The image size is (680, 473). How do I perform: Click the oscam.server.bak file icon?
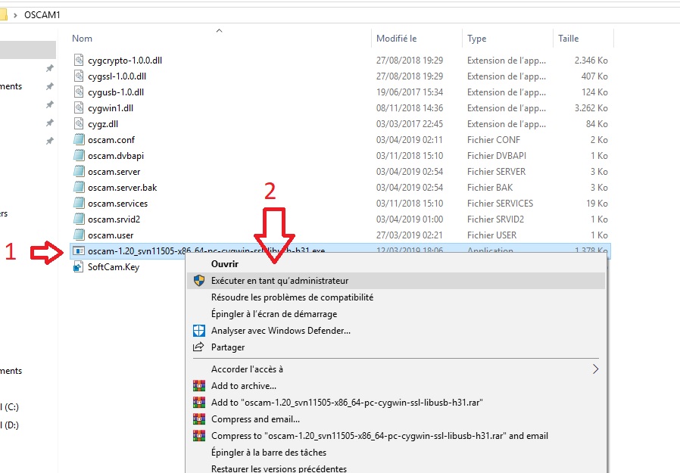[79, 187]
